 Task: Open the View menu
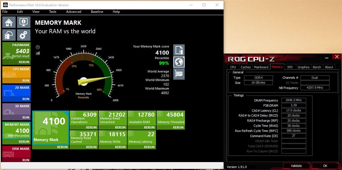tap(36, 12)
